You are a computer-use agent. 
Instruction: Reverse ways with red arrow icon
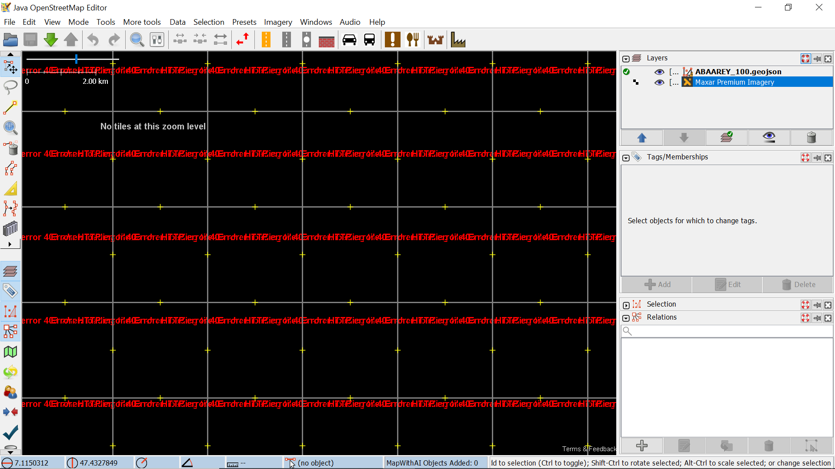(x=243, y=40)
